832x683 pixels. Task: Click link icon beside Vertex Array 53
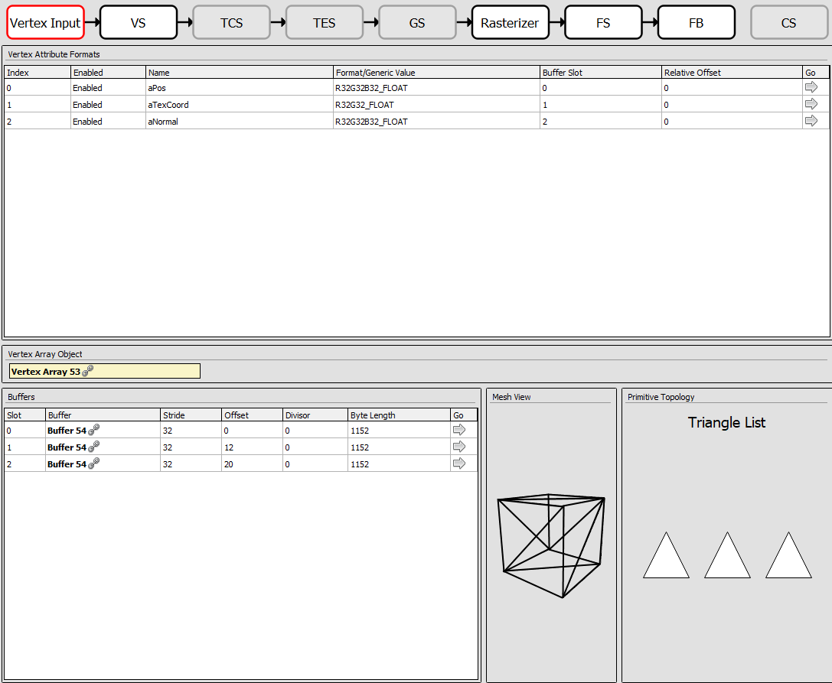point(87,371)
